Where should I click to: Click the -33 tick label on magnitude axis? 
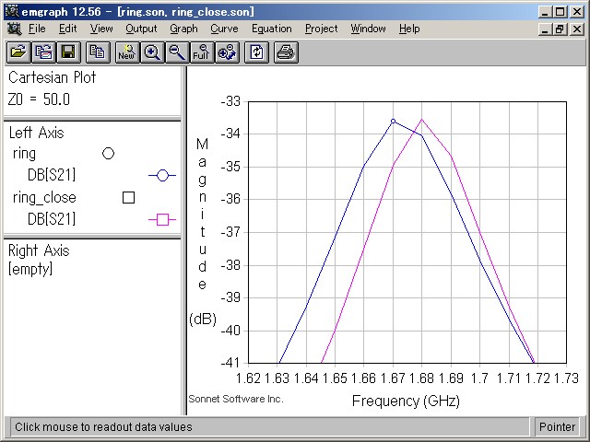(230, 101)
